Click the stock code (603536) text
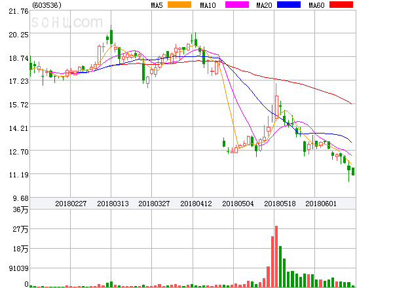 pos(47,5)
